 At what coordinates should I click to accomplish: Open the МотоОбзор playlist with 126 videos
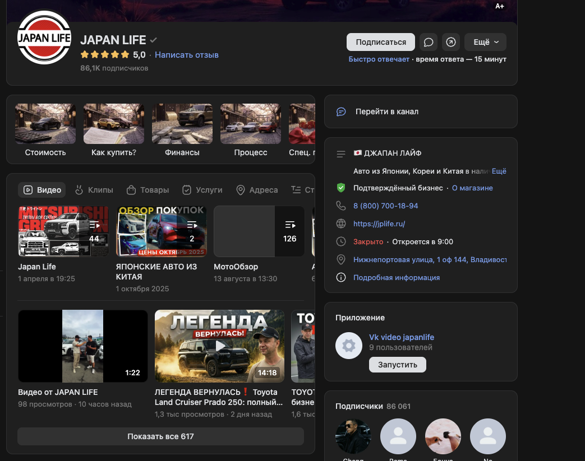coord(259,231)
